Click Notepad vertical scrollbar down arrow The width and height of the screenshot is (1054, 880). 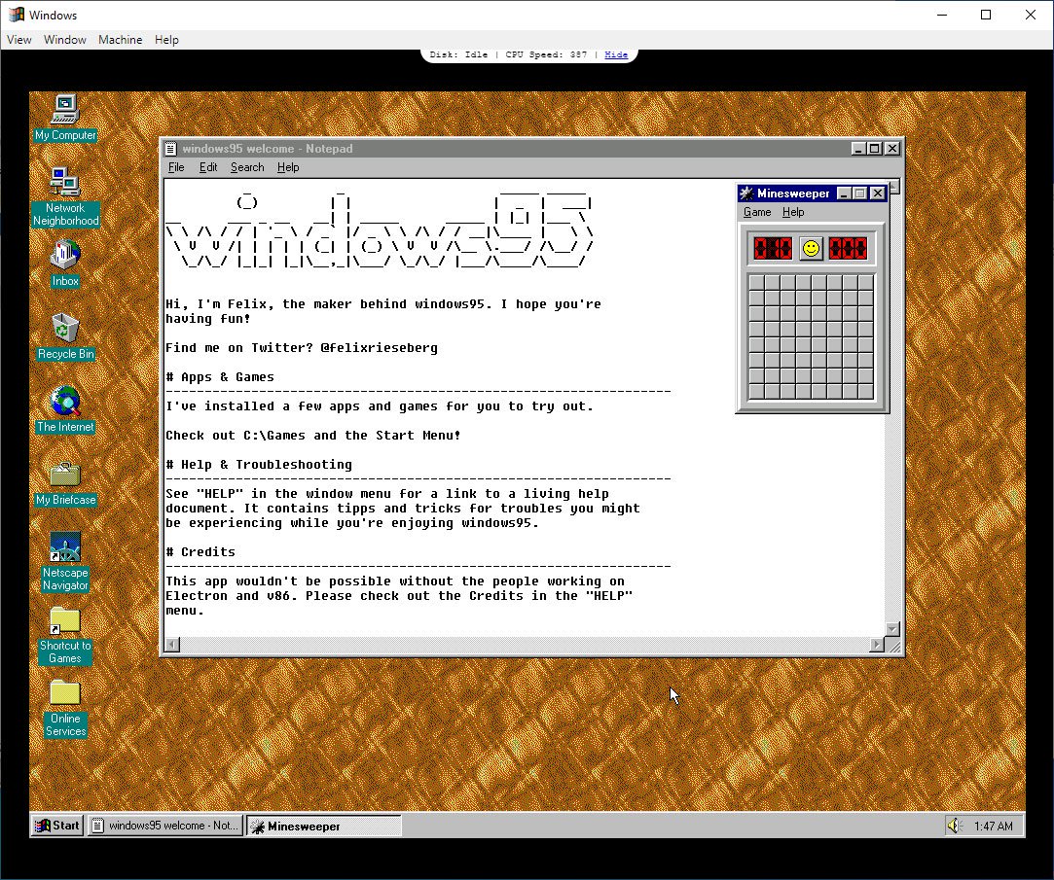(x=892, y=629)
